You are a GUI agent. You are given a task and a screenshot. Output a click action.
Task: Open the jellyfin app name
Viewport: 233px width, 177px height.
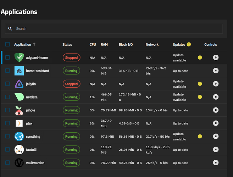pos(31,84)
